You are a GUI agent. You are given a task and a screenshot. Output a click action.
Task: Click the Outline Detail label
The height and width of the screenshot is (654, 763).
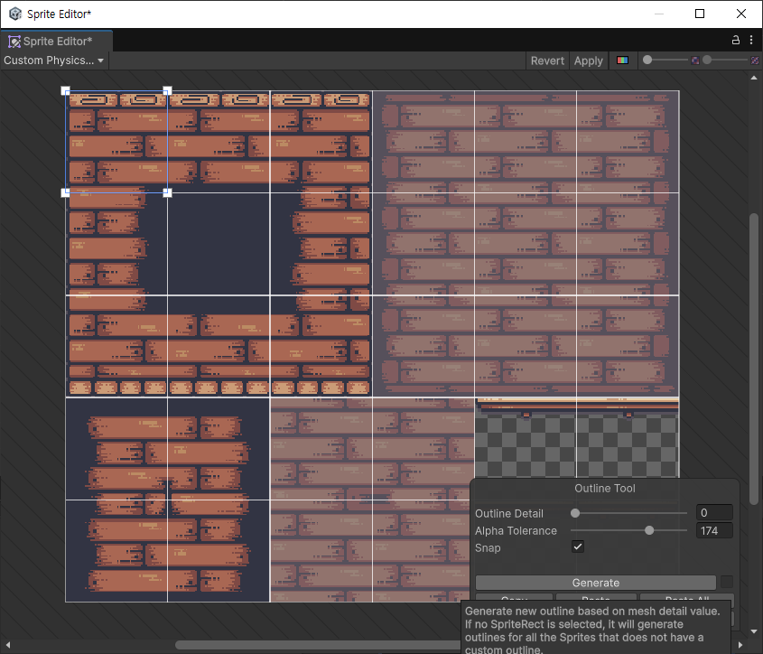click(x=509, y=513)
